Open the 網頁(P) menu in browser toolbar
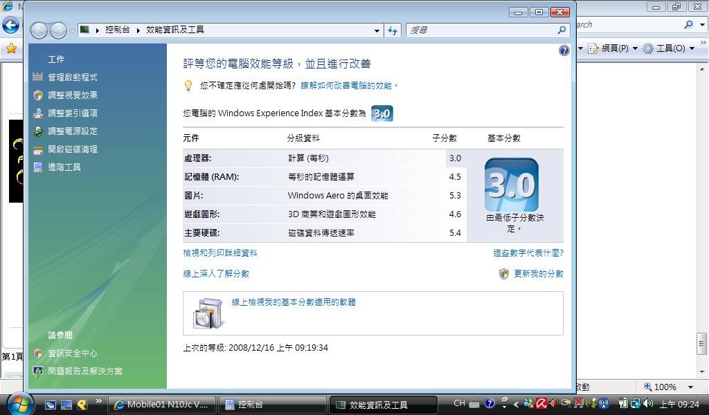709x415 pixels. [612, 48]
